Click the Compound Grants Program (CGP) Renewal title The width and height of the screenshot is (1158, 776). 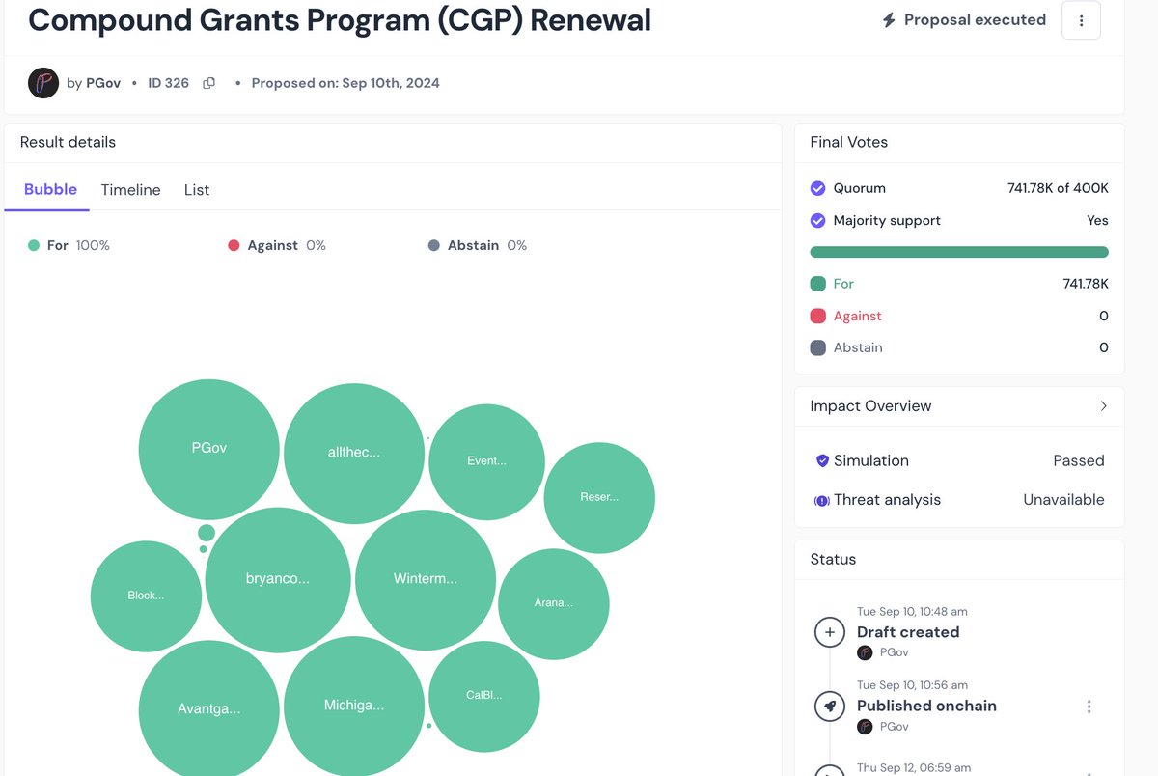[x=340, y=19]
